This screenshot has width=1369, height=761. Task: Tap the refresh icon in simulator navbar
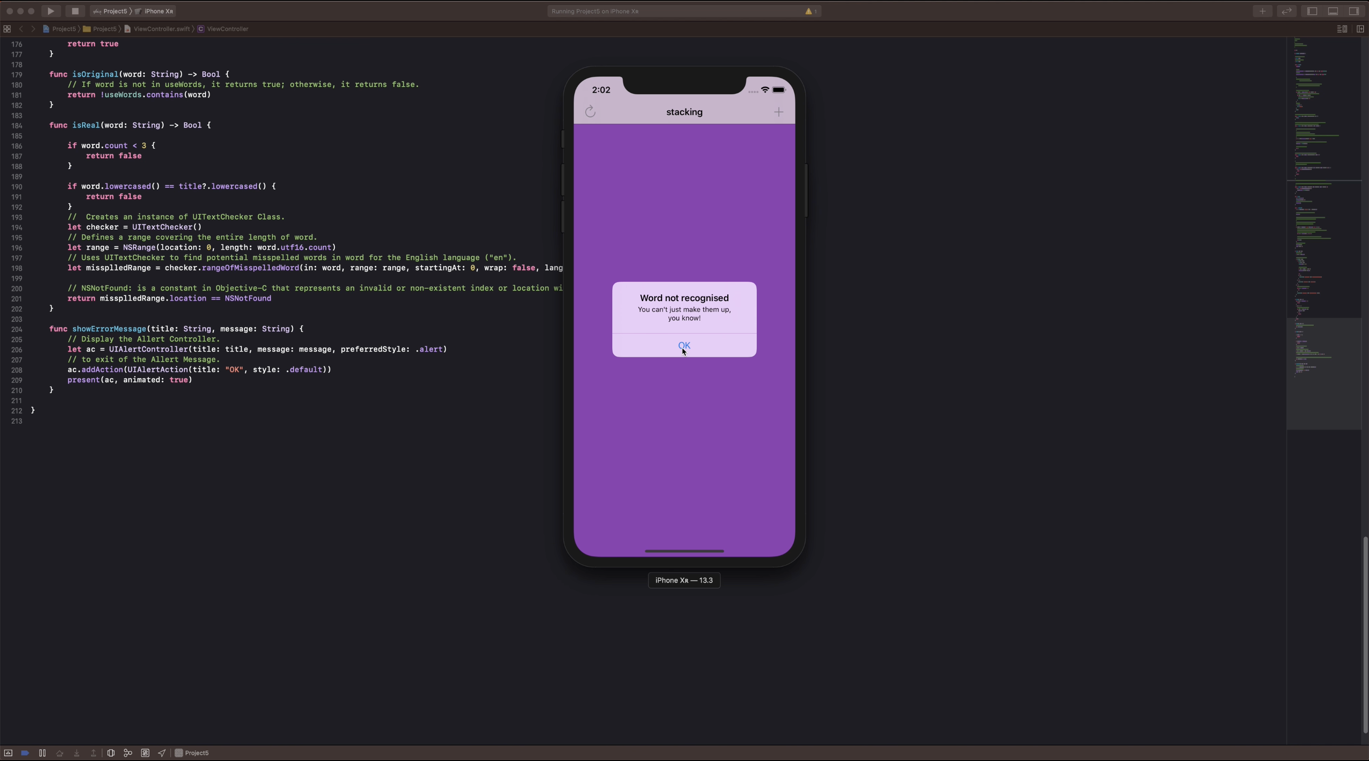[x=590, y=112]
